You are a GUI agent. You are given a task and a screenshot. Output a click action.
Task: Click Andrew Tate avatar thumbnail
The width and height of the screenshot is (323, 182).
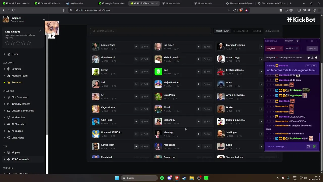[x=96, y=47]
